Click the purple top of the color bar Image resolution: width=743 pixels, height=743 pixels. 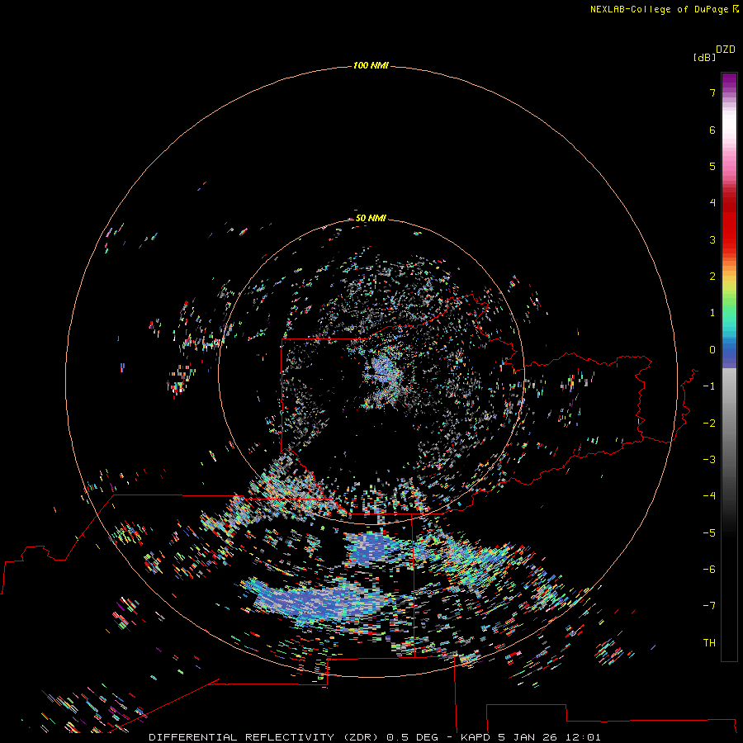(x=729, y=81)
